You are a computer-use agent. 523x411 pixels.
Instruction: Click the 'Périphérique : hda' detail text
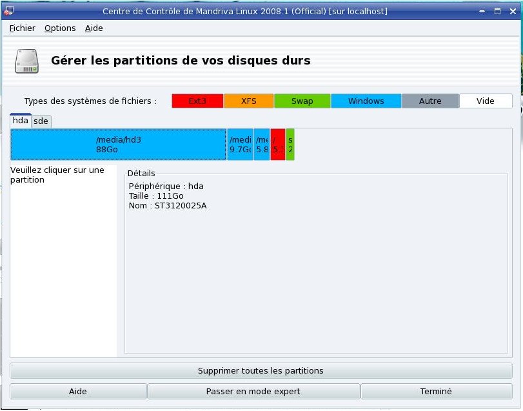pos(166,186)
